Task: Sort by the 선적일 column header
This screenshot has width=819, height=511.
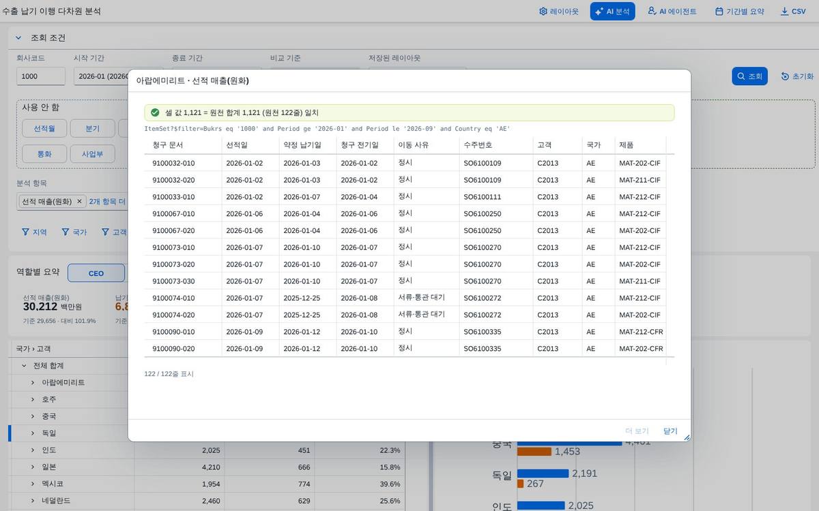Action: coord(237,145)
